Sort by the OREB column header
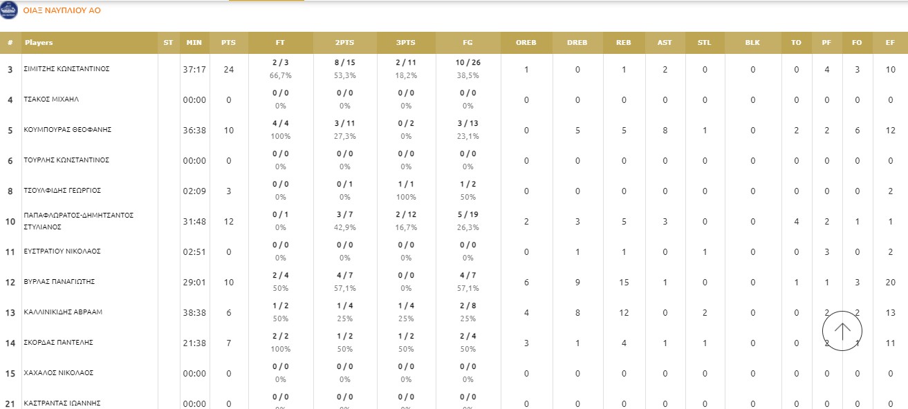Viewport: 908px width, 409px height. 526,43
